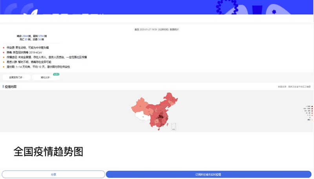The width and height of the screenshot is (314, 179).
Task: Select the 500-1000 legend color dot
Action: tap(312, 109)
